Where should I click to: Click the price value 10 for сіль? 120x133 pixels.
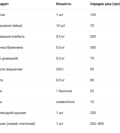click(92, 102)
